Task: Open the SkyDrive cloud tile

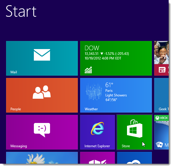Action: coord(135,158)
